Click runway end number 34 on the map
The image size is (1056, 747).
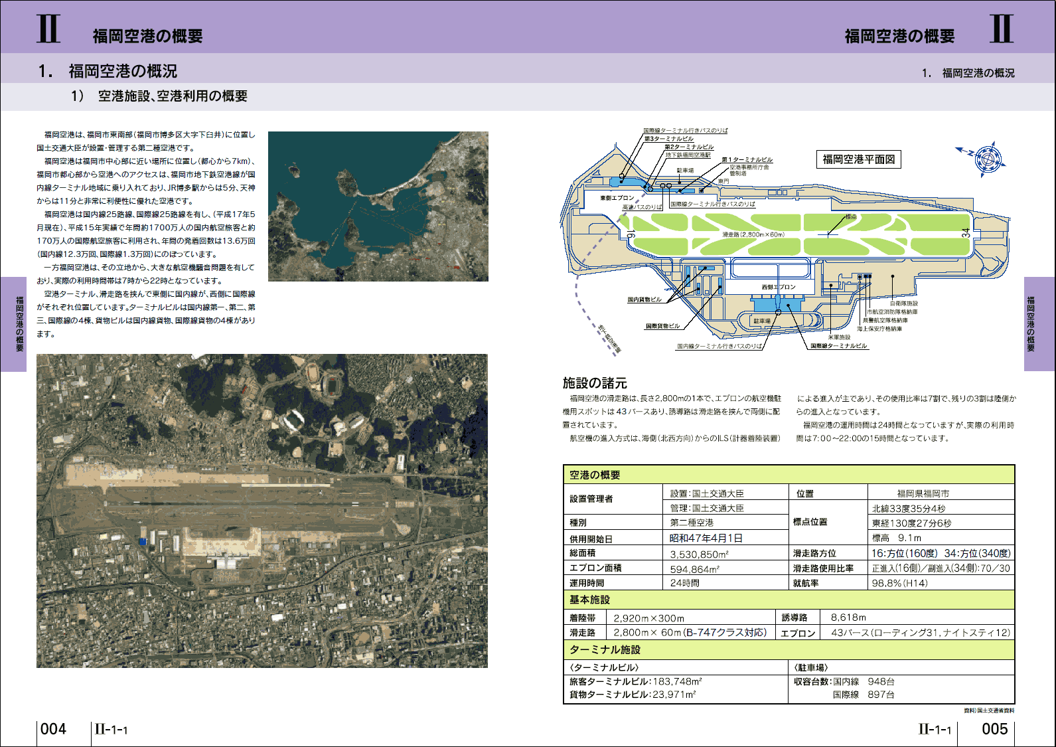pyautogui.click(x=966, y=233)
